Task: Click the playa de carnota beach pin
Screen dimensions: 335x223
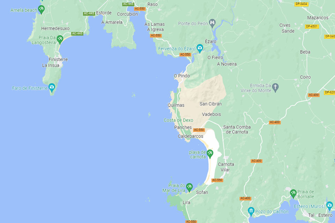Action: 210,154
